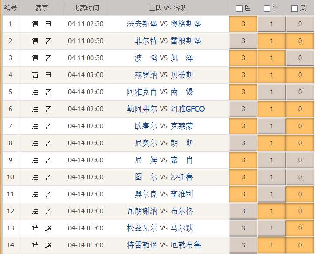Viewport: 315px width, 254px height.
Task: Toggle win (3) for match 12 瓦朗谢纳
Action: [243, 211]
